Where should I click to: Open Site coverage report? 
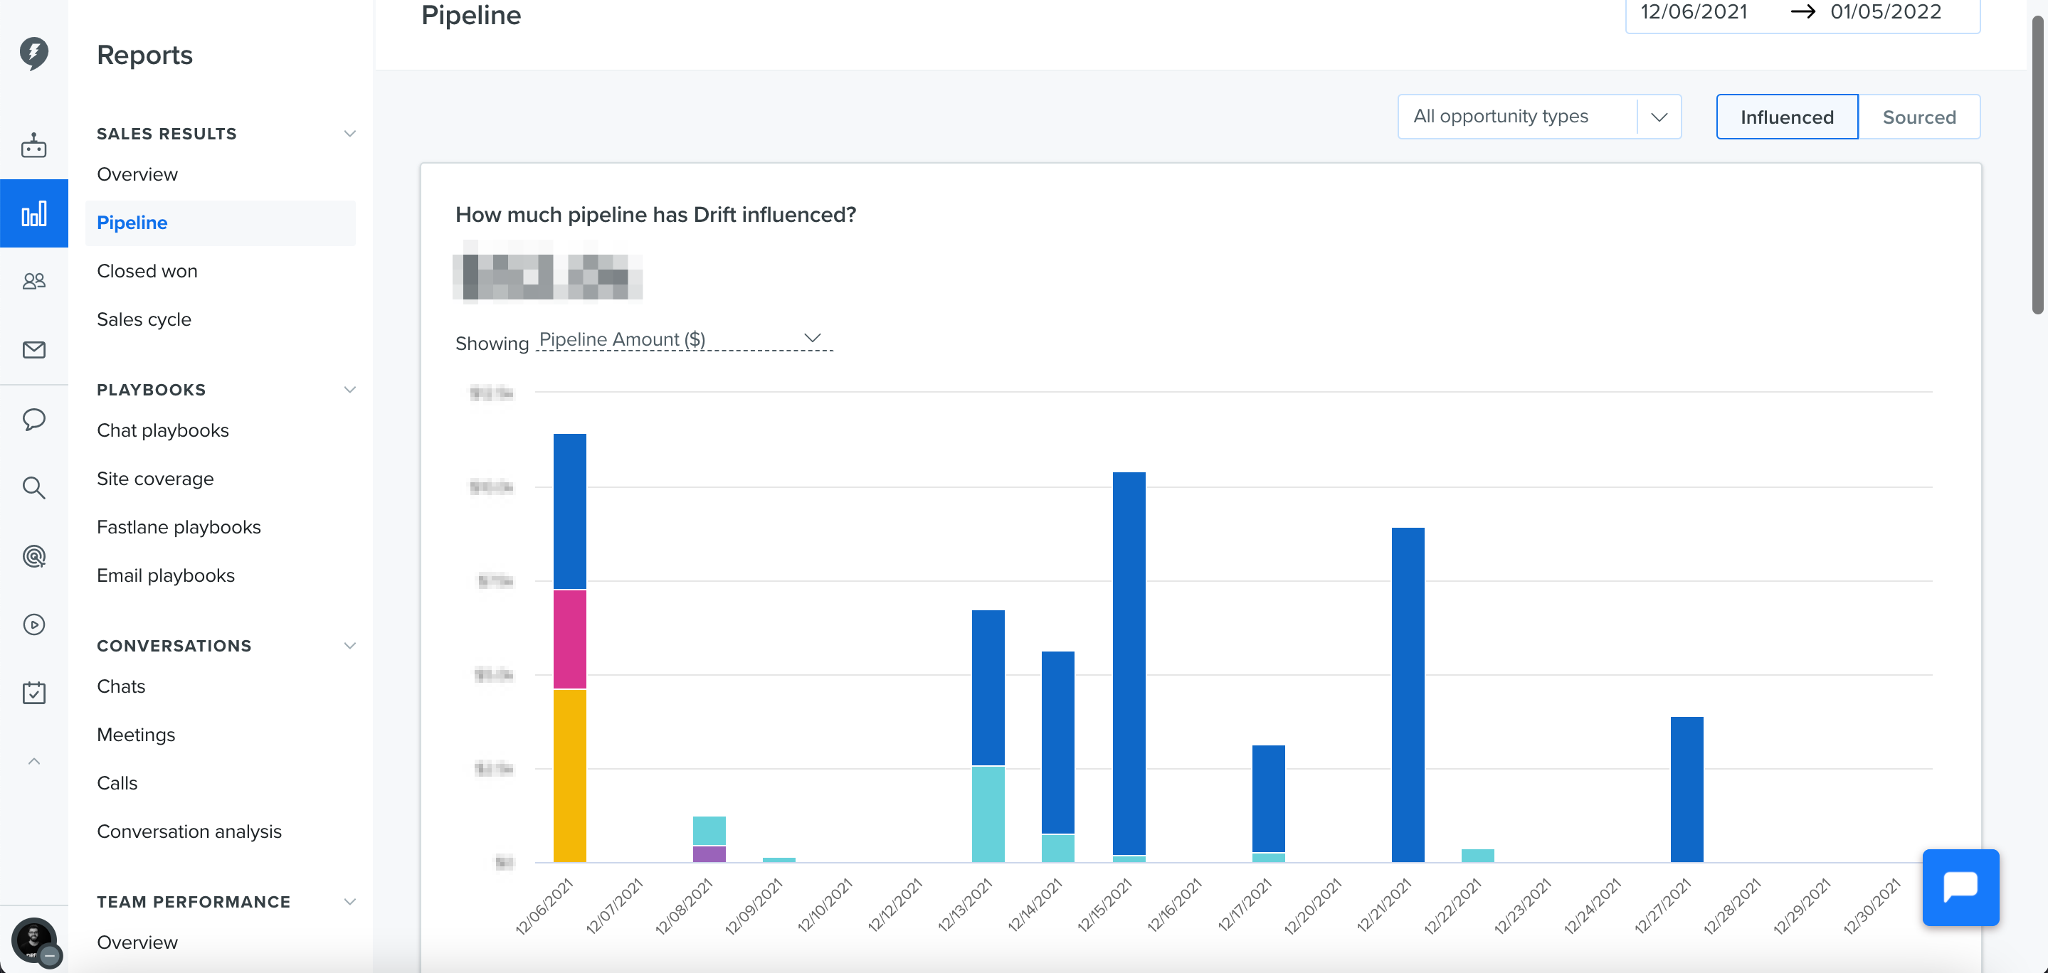(x=155, y=479)
